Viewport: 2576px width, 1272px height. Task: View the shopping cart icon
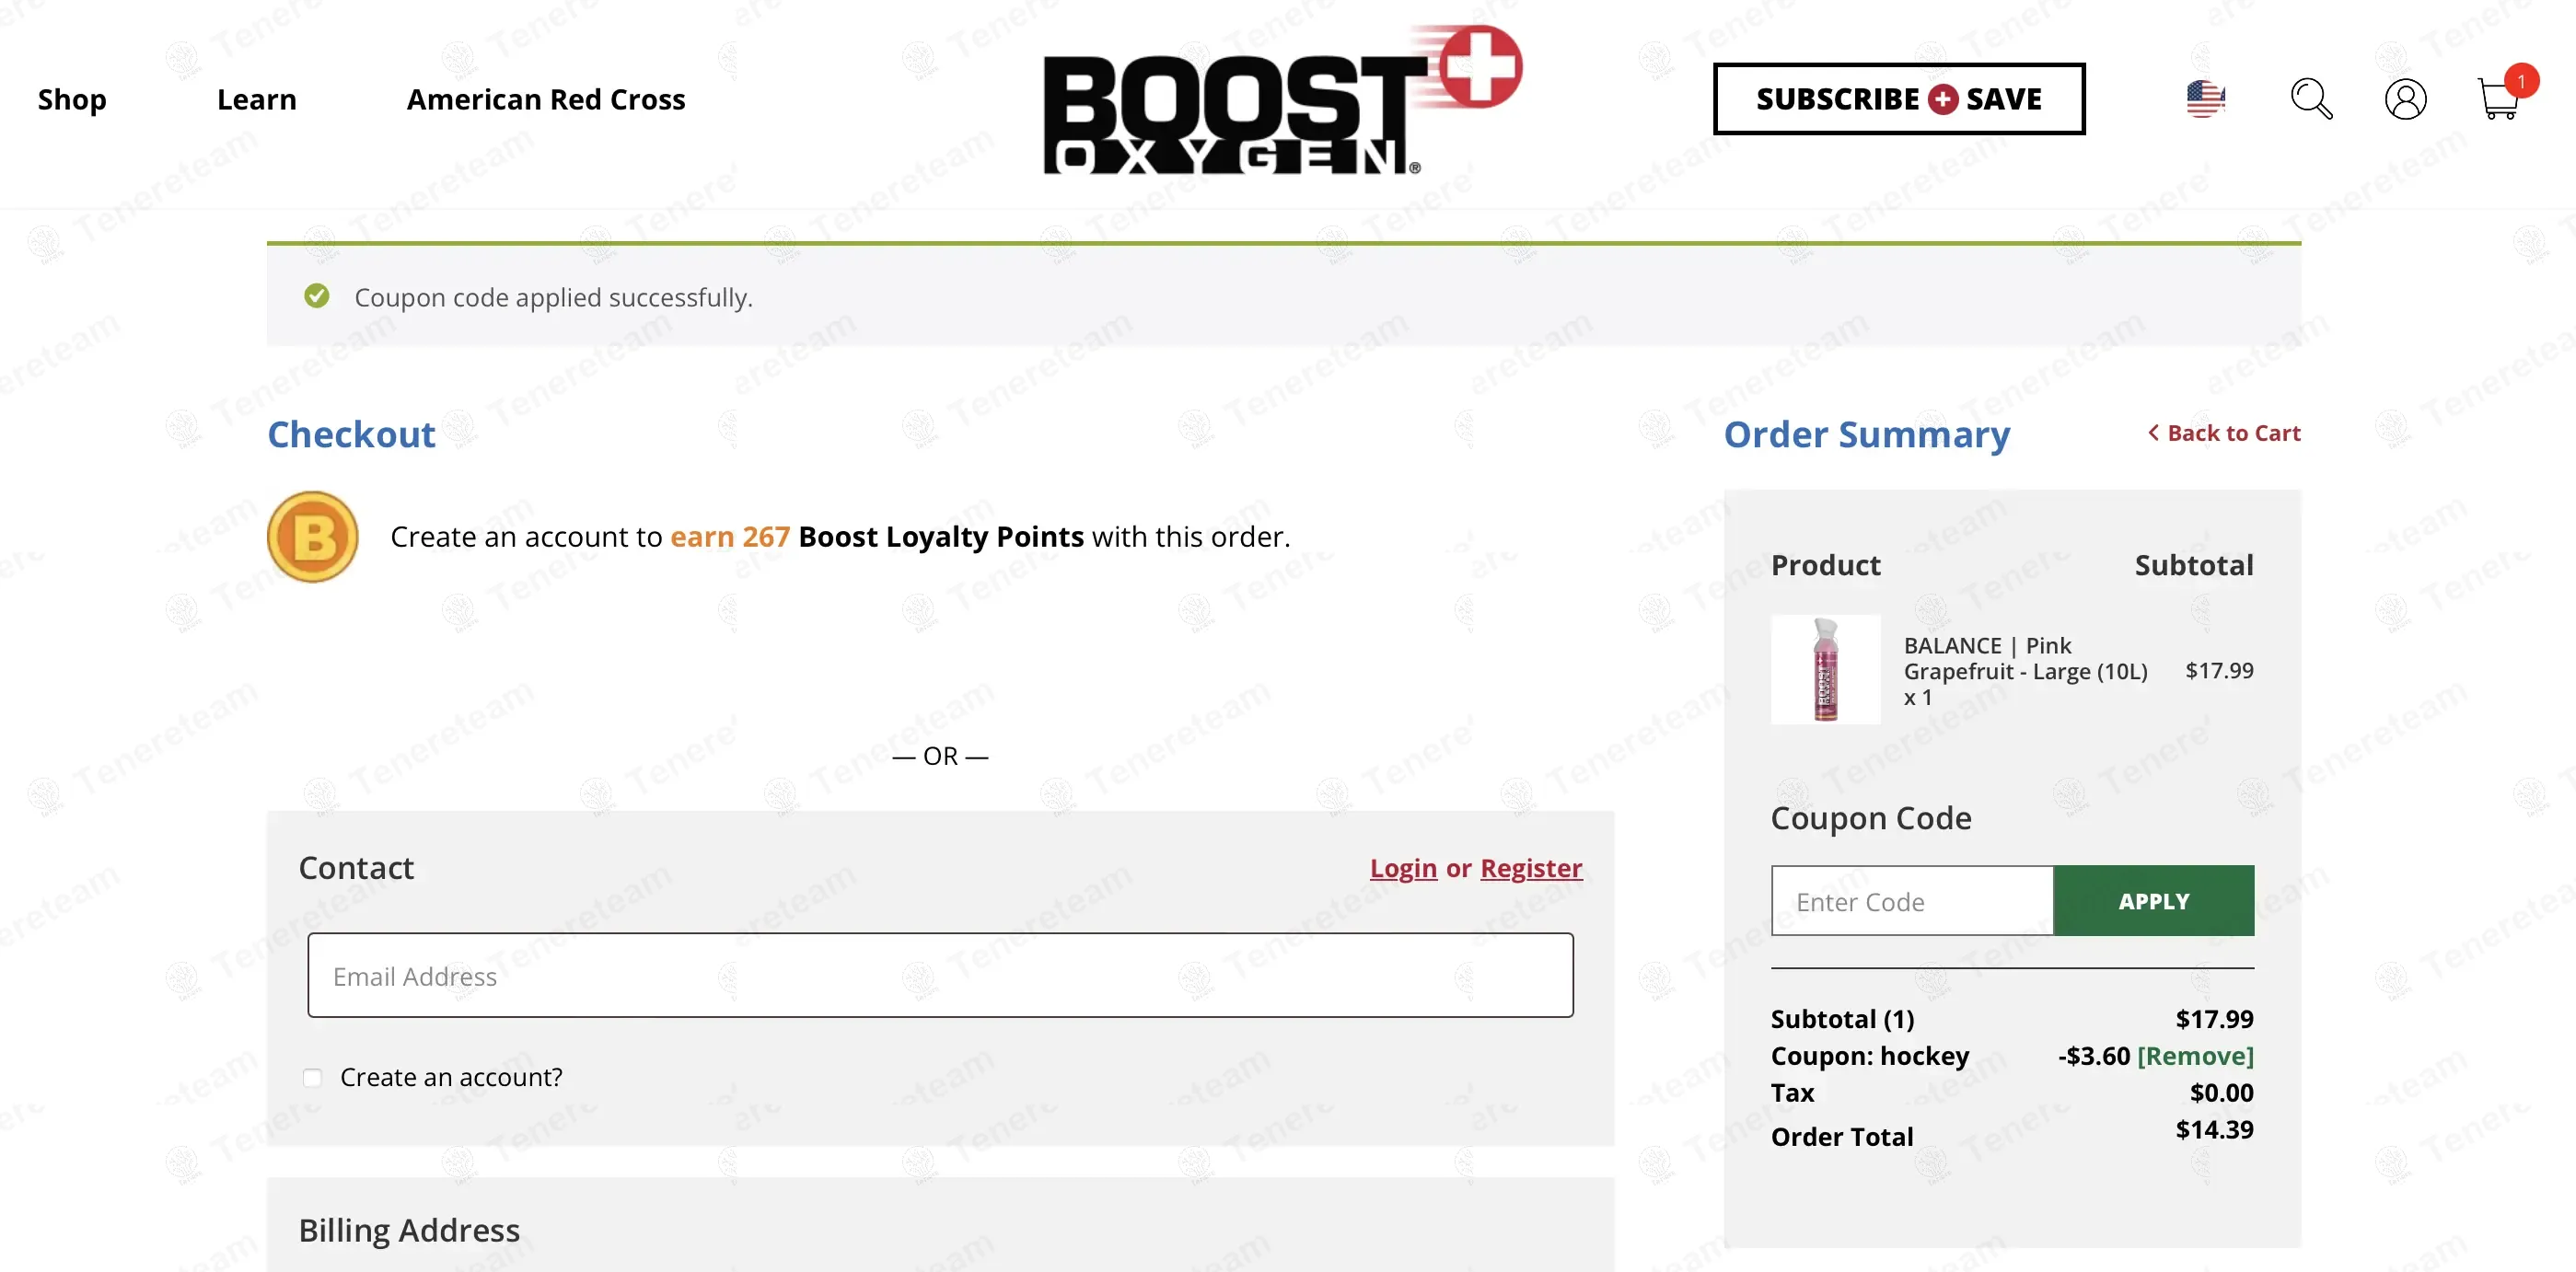coord(2499,99)
